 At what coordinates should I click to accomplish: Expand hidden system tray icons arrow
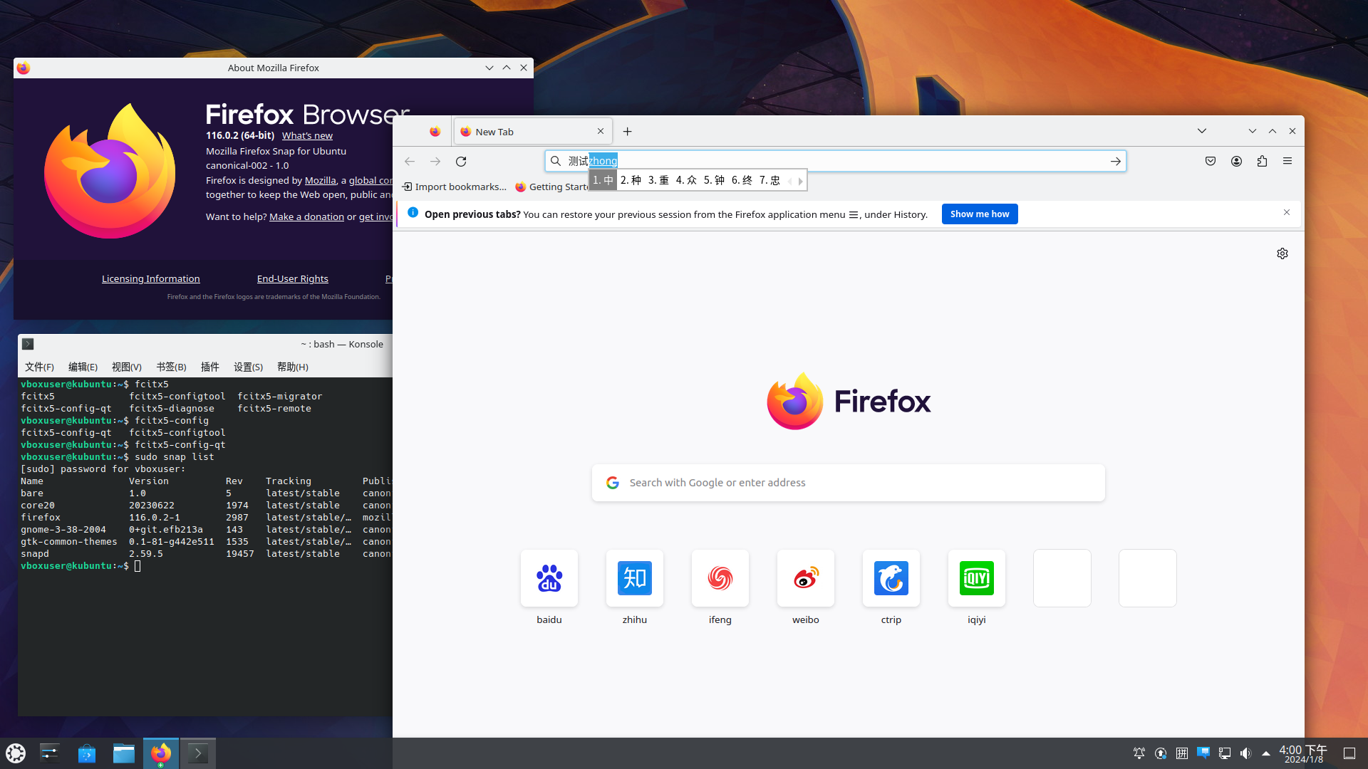coord(1266,753)
